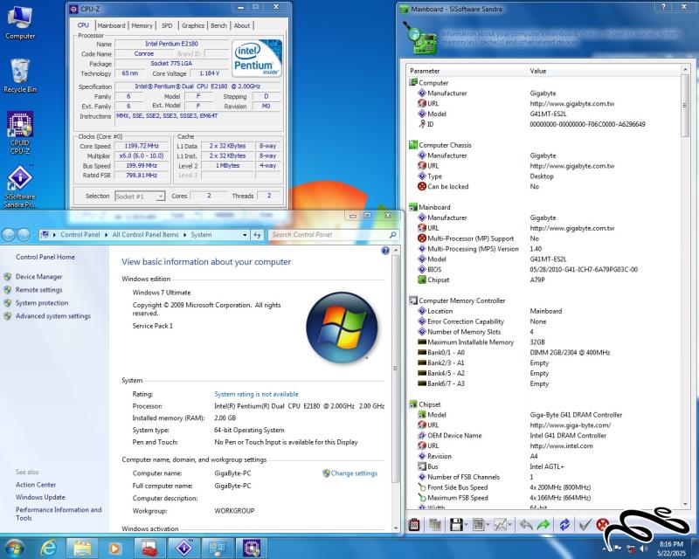
Task: Launch the SiSoftware Sandra desktop shortcut
Action: click(x=19, y=186)
